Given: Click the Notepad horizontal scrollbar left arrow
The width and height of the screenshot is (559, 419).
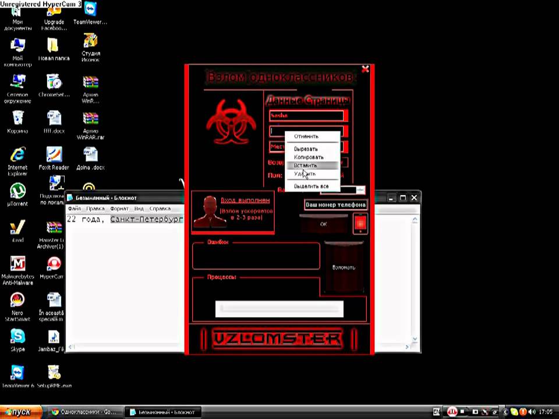Looking at the screenshot, I should click(x=70, y=346).
